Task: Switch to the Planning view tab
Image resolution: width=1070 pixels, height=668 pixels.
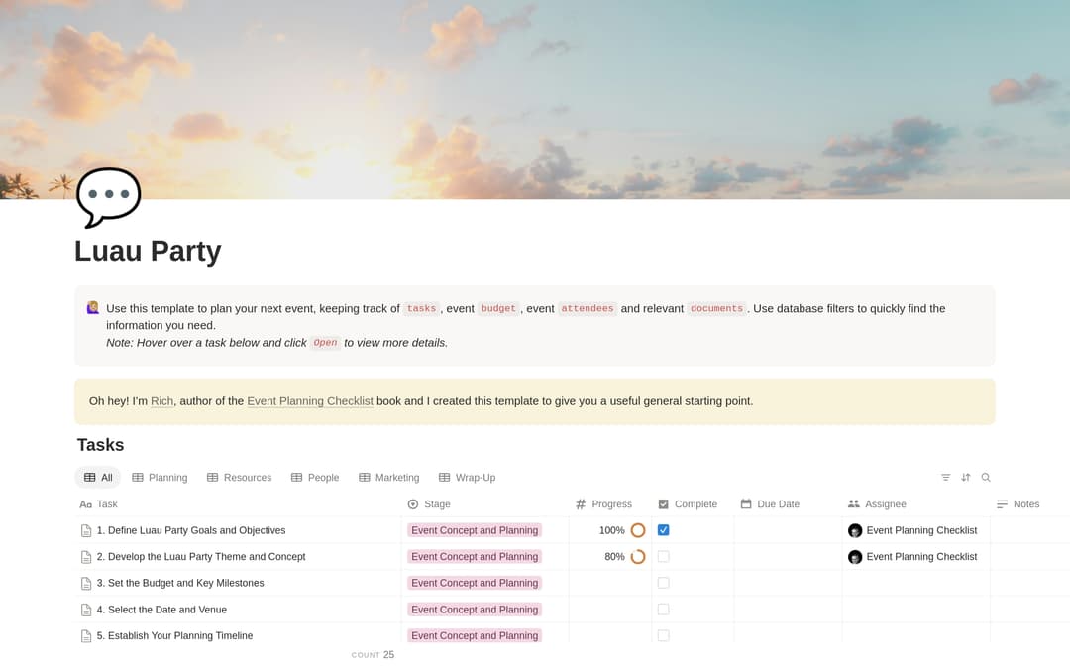Action: [160, 478]
